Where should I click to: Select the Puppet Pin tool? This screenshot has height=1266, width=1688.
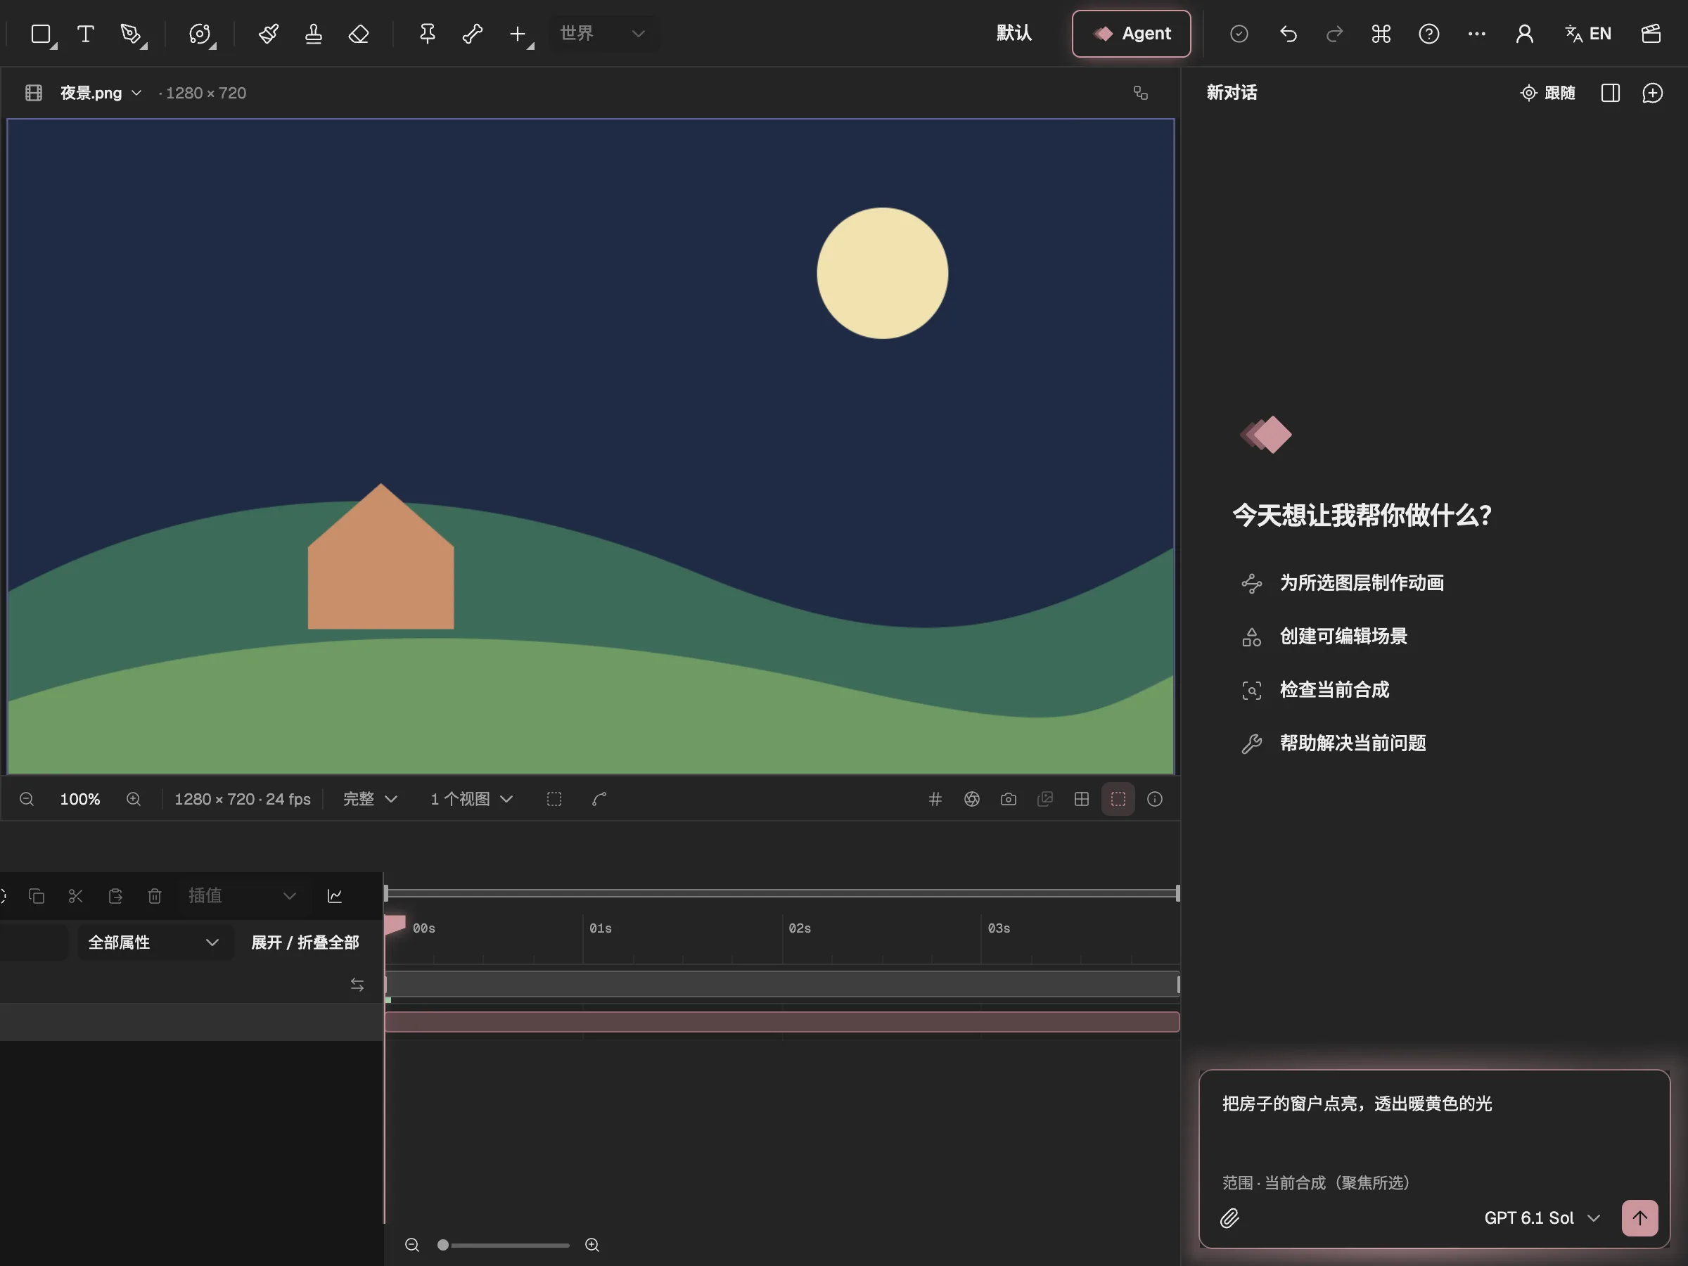(x=428, y=34)
